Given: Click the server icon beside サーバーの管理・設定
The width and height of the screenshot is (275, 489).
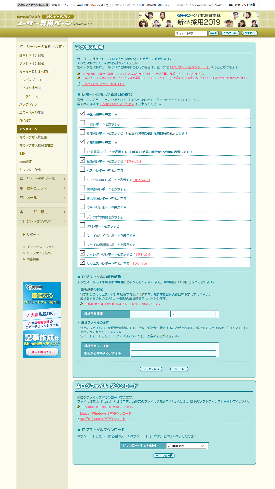Looking at the screenshot, I should coord(22,47).
